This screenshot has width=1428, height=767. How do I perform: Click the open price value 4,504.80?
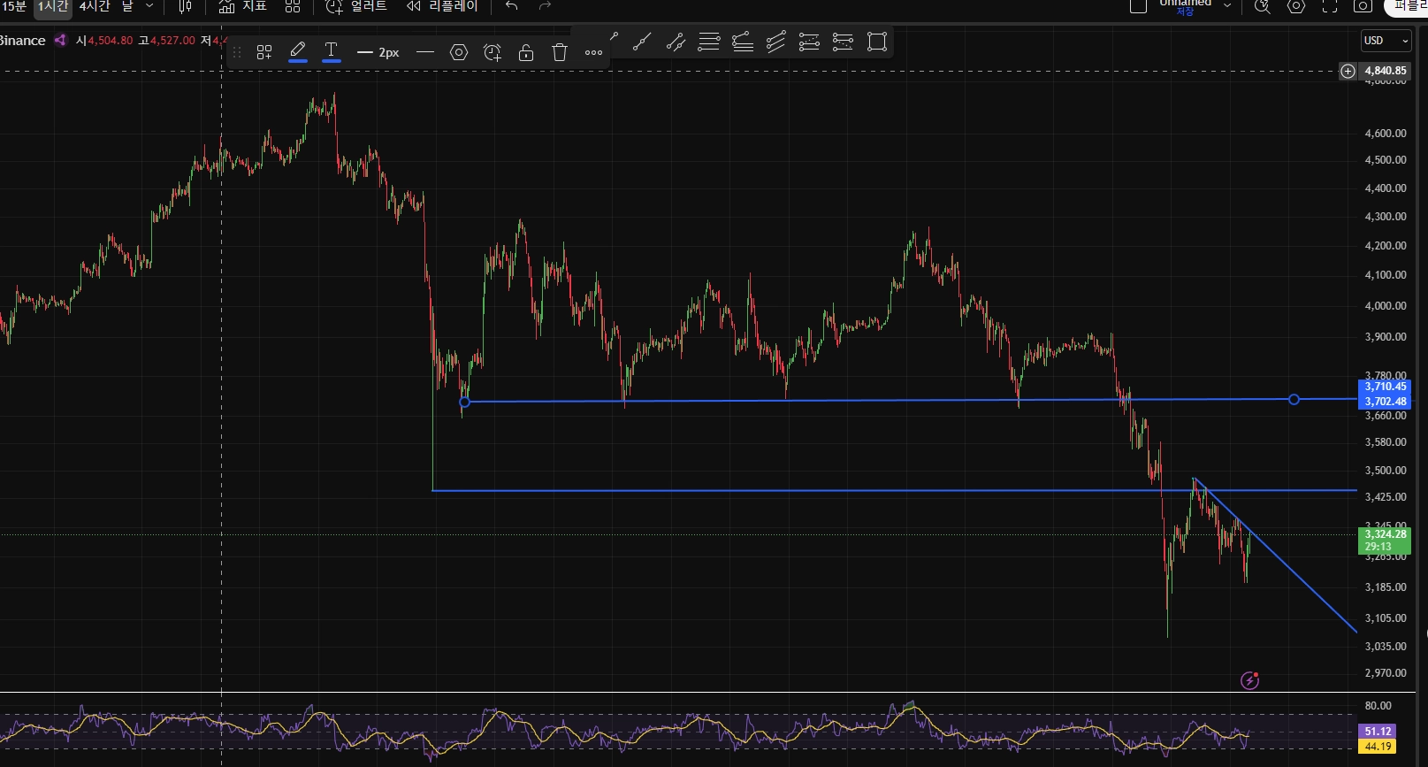click(110, 41)
